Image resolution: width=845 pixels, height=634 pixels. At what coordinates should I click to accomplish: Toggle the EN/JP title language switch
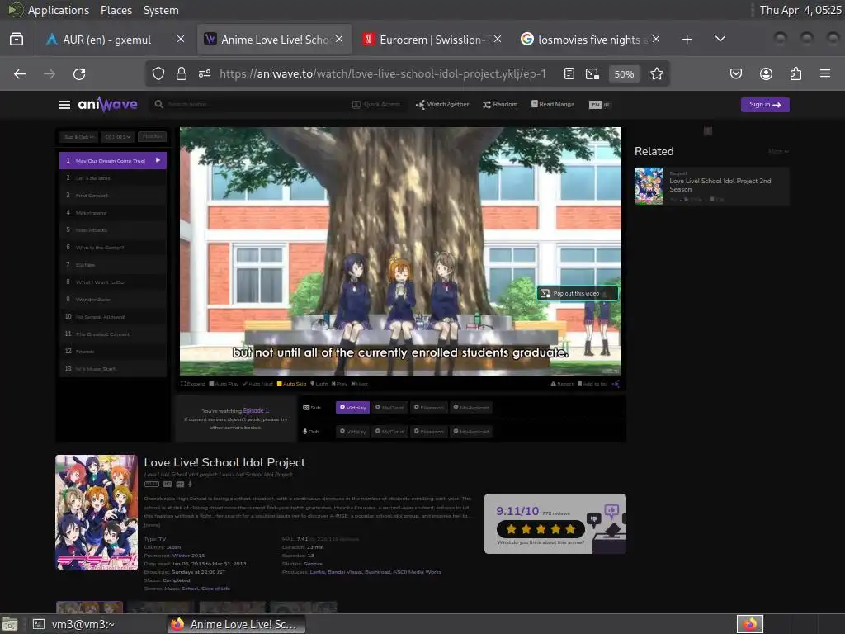pyautogui.click(x=599, y=105)
